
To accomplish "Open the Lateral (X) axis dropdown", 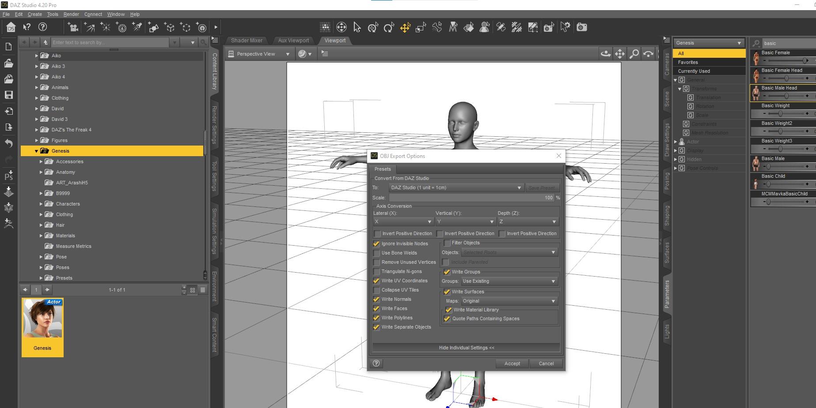I will pos(403,222).
